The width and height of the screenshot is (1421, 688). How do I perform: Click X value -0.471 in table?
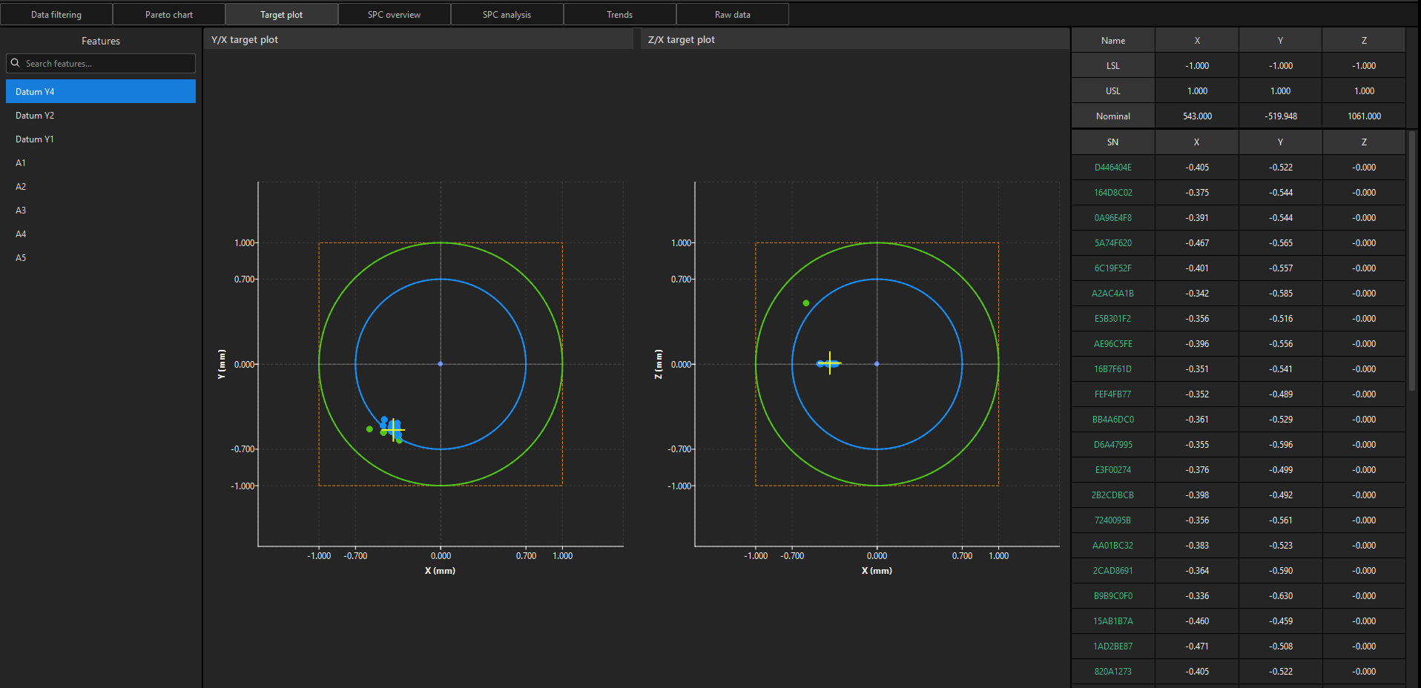(x=1197, y=646)
